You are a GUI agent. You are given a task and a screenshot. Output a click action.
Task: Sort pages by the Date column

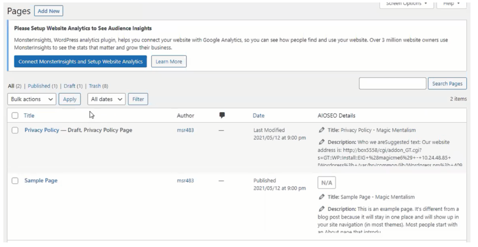click(259, 115)
